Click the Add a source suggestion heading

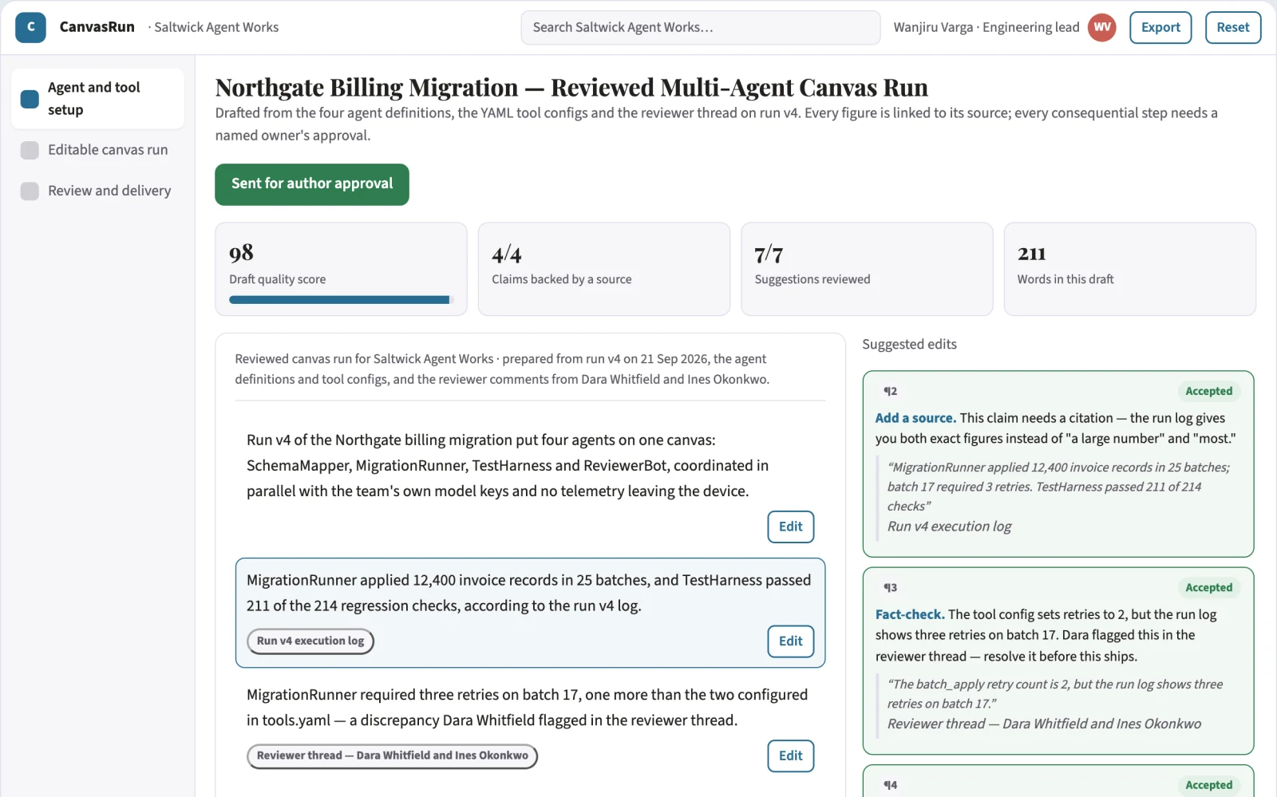pos(915,418)
